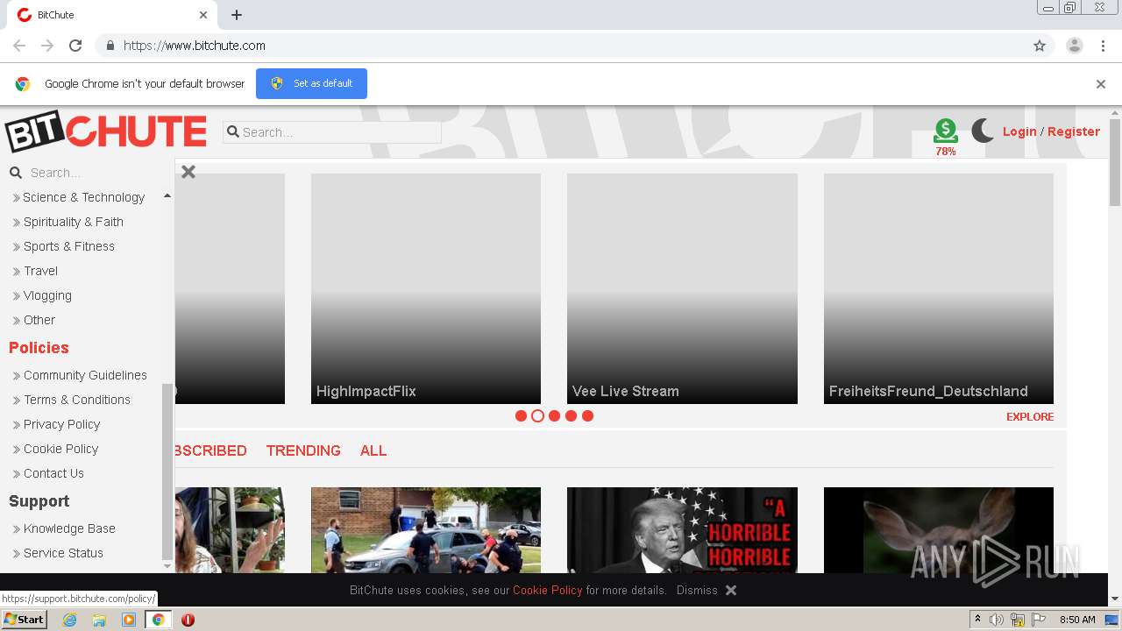Open Vlogging category

tap(47, 295)
